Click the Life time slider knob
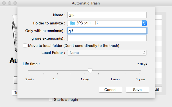172x107 pixels. (90, 71)
